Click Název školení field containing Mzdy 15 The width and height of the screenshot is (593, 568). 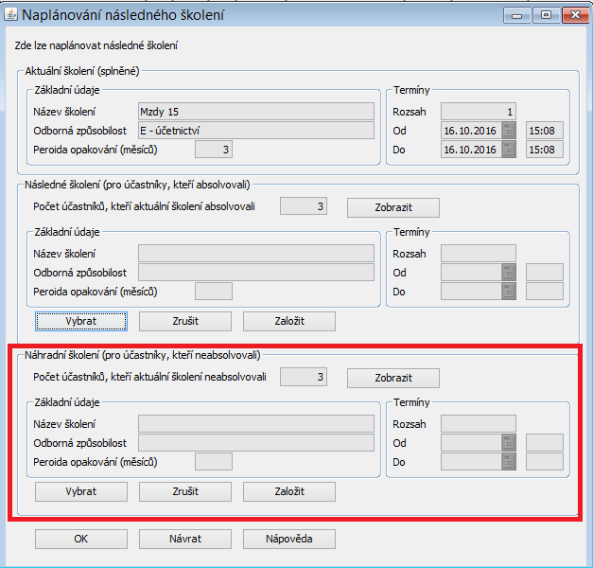[x=255, y=112]
